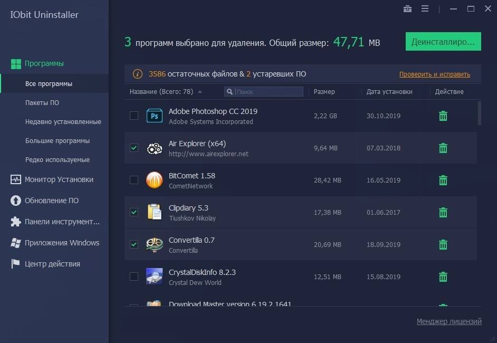This screenshot has width=497, height=343.
Task: Sort programs by Размер column header
Action: pos(324,92)
